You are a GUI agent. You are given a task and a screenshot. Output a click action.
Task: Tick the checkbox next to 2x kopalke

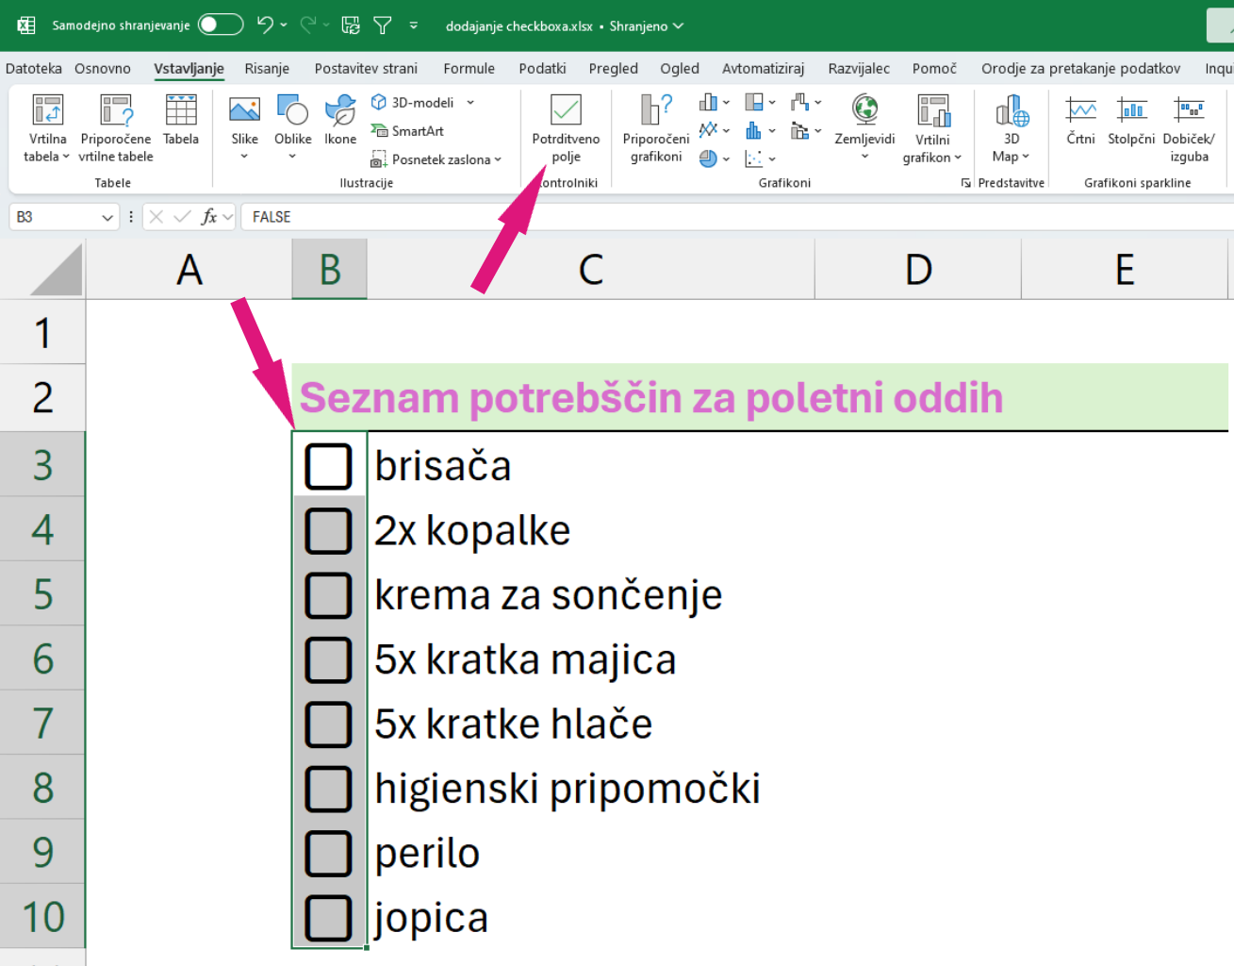[x=328, y=530]
